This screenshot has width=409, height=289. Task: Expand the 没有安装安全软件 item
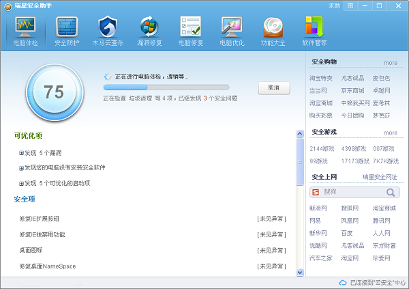21,168
